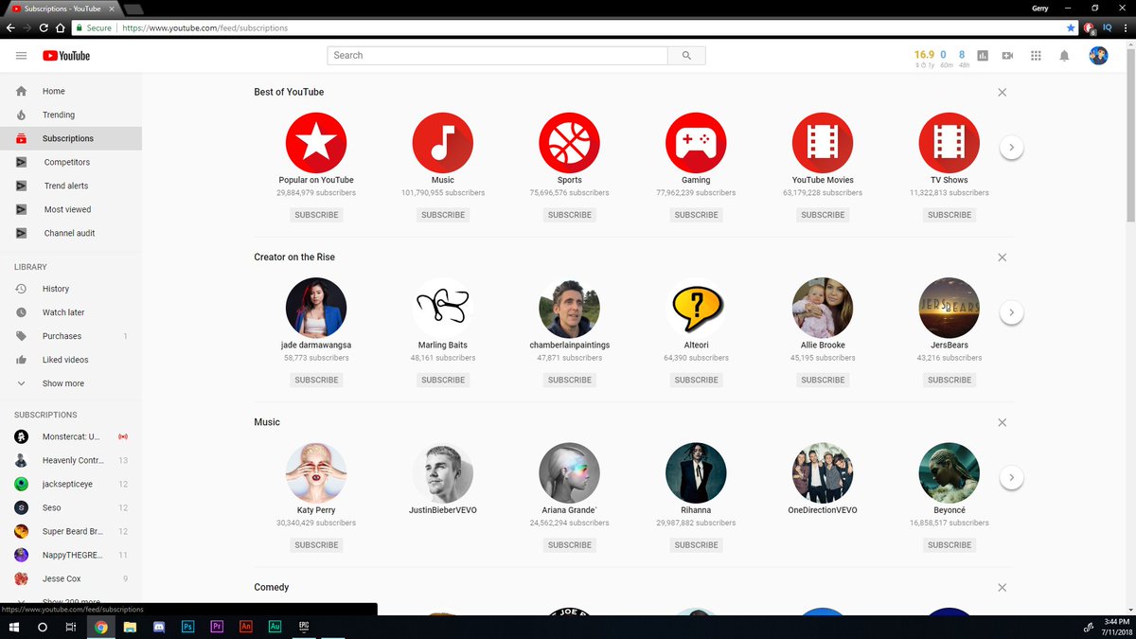This screenshot has width=1136, height=639.
Task: Subscribe to Popular on YouTube
Action: tap(316, 215)
